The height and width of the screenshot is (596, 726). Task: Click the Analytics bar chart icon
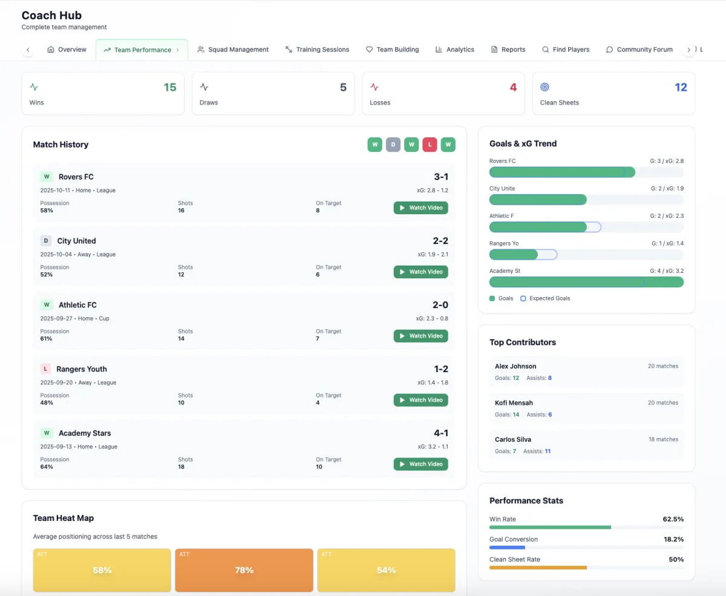pos(439,50)
